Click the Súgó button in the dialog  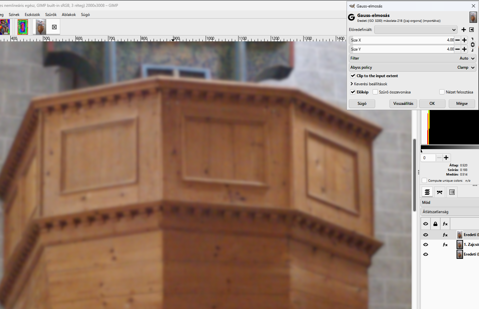(x=362, y=104)
